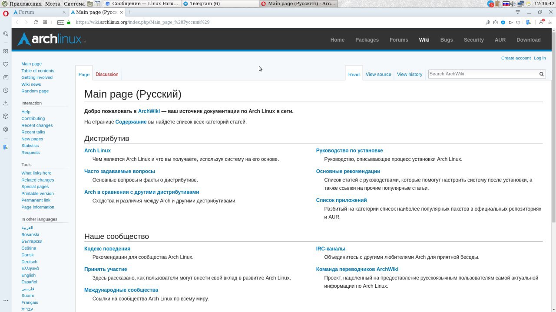Viewport: 556px width, 312px height.
Task: Click the search-in-page magnifier toolbar icon
Action: coord(488,23)
